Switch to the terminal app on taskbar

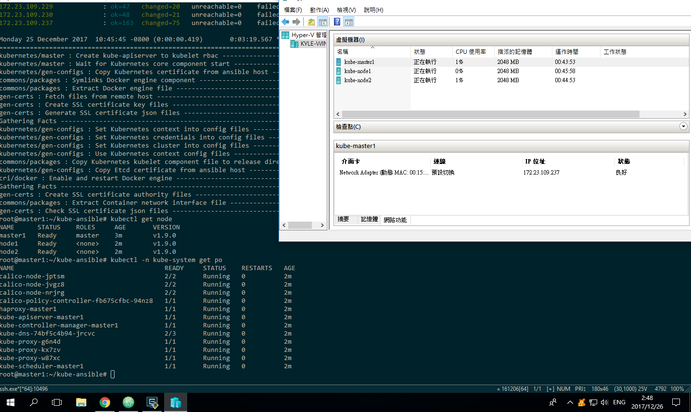pos(152,402)
